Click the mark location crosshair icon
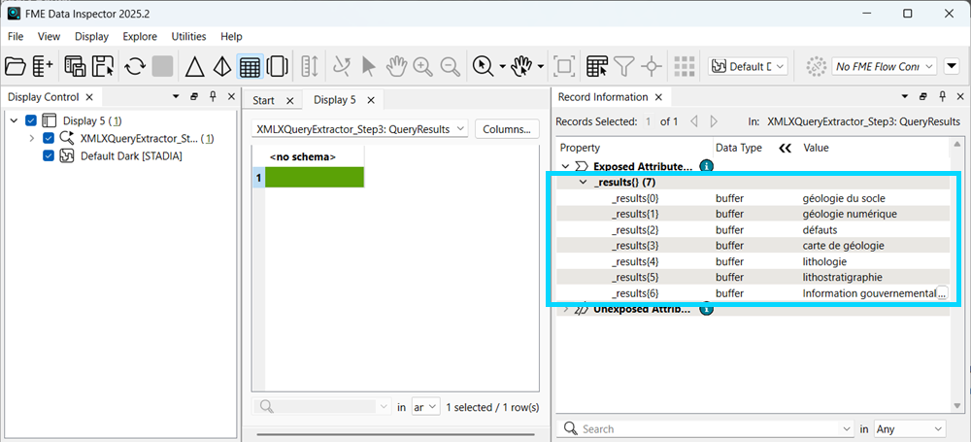This screenshot has width=971, height=442. pyautogui.click(x=651, y=66)
